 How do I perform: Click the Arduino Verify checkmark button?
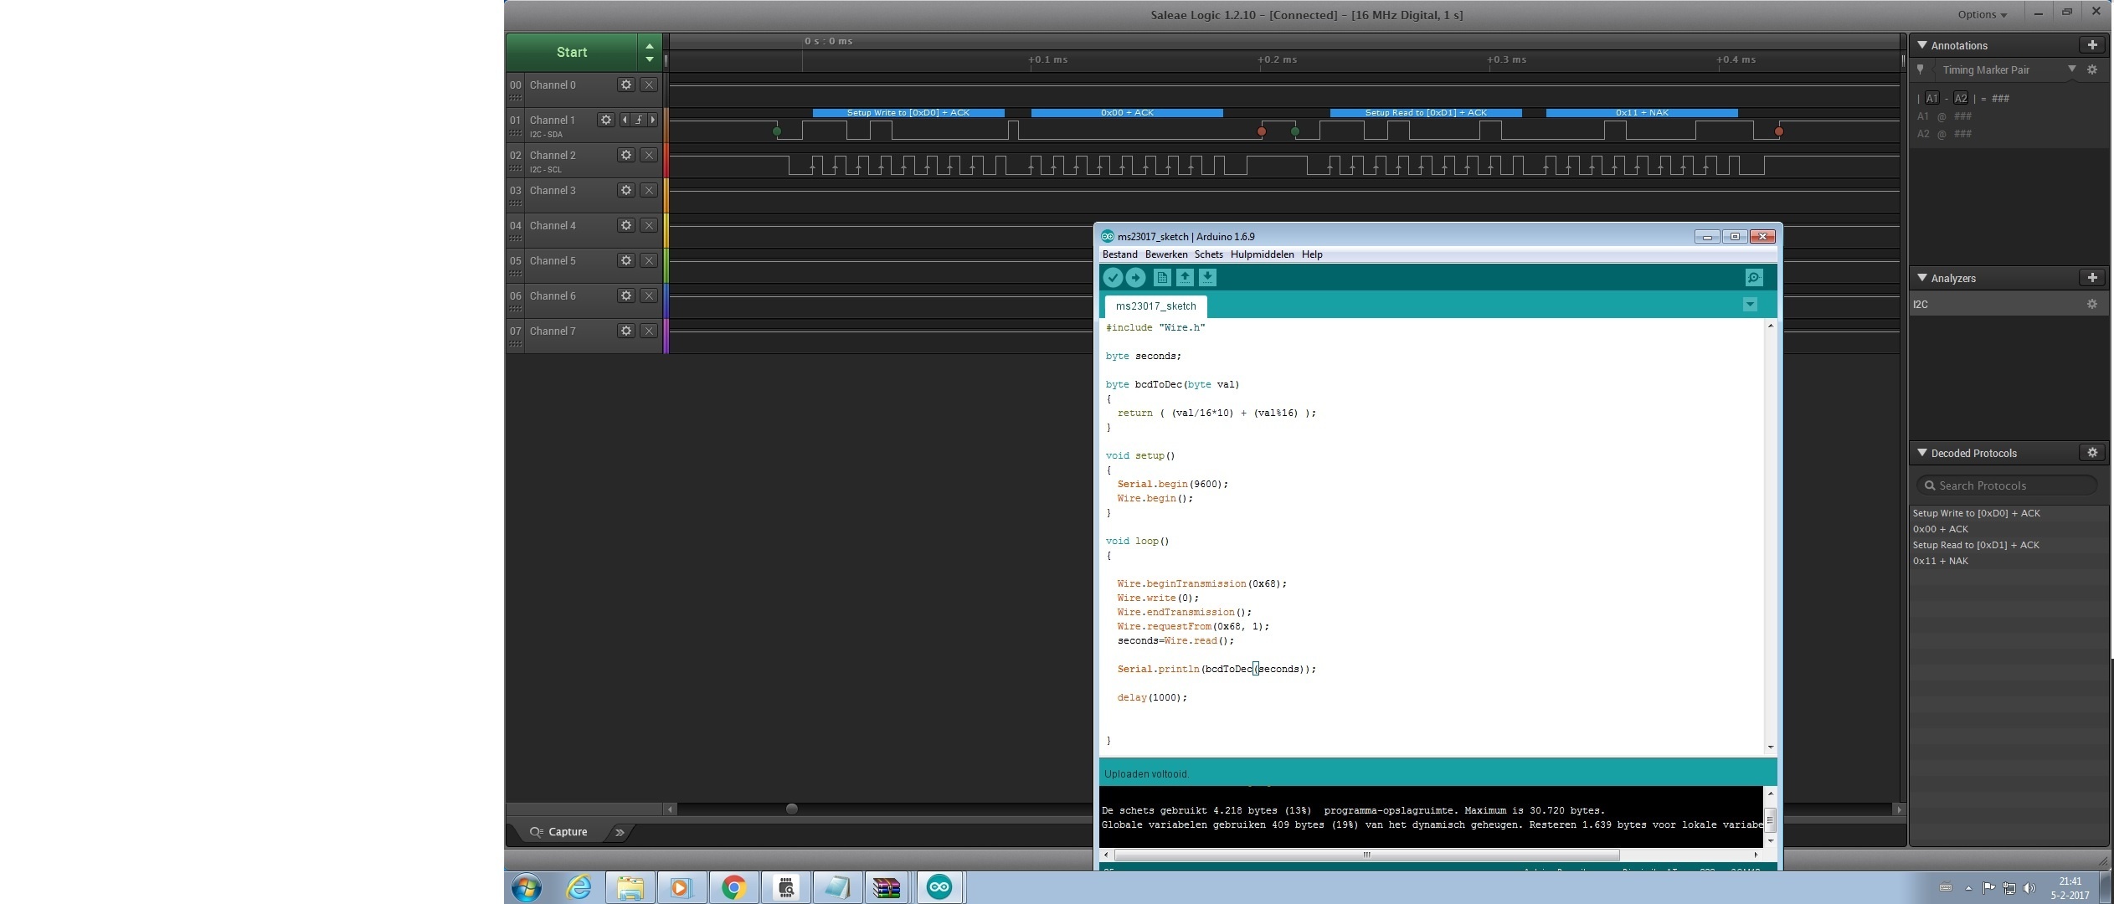coord(1113,278)
